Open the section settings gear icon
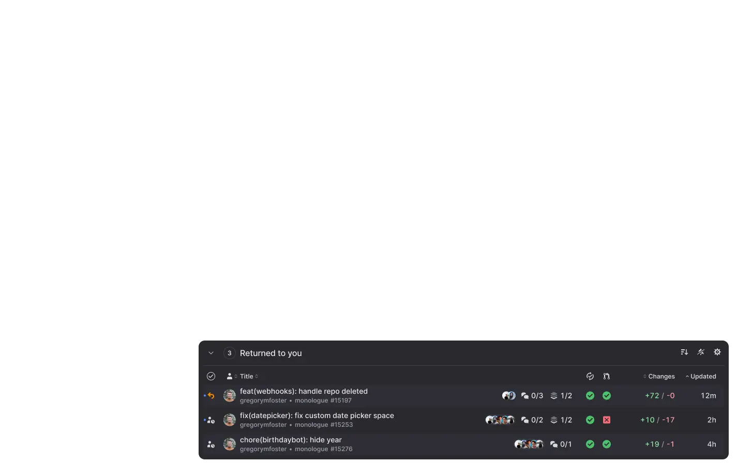737x463 pixels. tap(717, 352)
